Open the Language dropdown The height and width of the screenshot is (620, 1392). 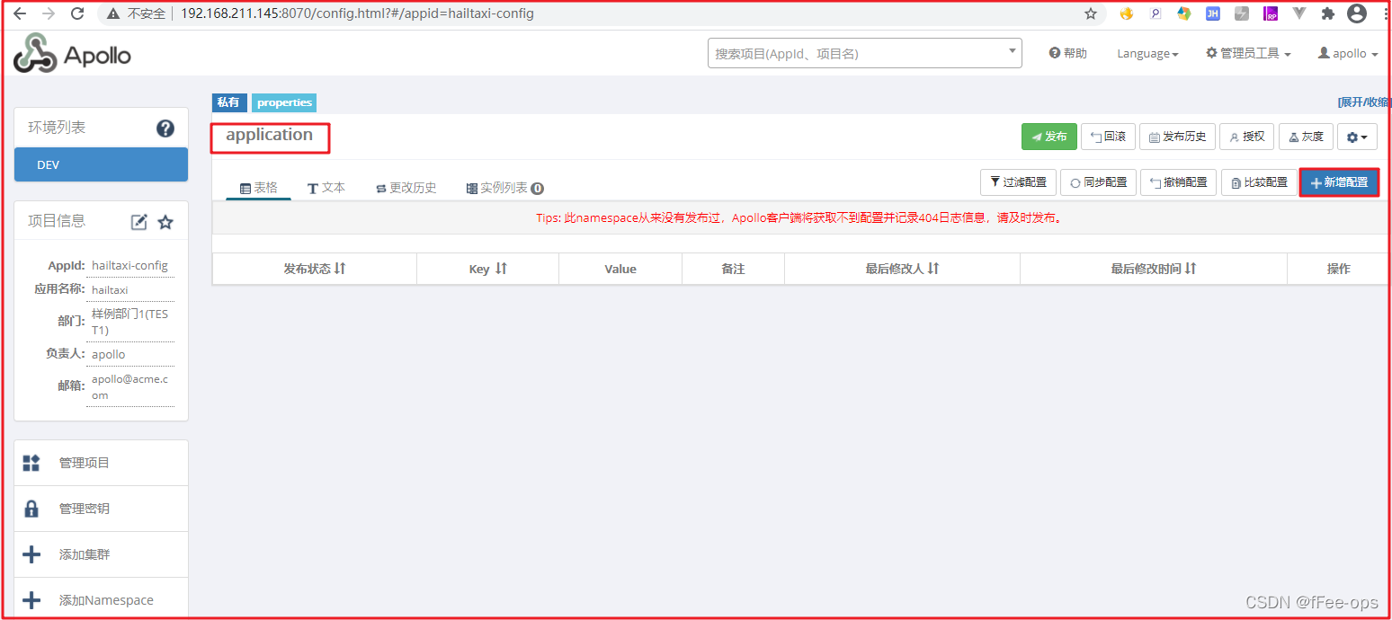click(1147, 54)
